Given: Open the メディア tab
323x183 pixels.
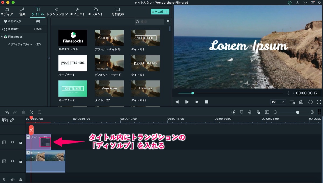Looking at the screenshot, I should coord(7,12).
